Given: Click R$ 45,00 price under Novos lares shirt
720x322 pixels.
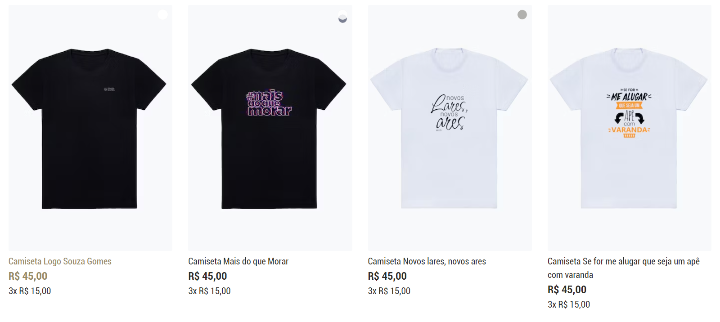Looking at the screenshot, I should 387,276.
